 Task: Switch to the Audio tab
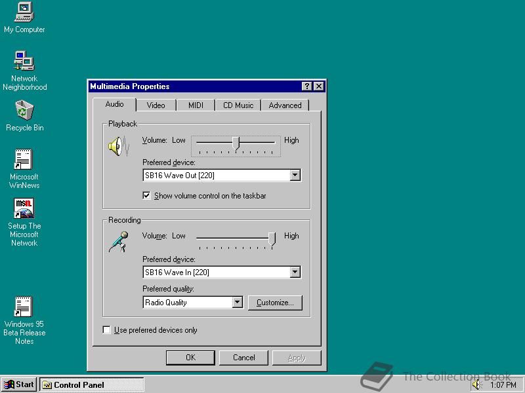[114, 104]
